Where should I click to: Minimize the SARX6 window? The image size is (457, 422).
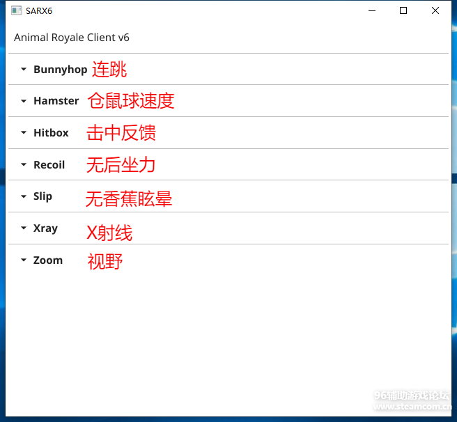371,10
